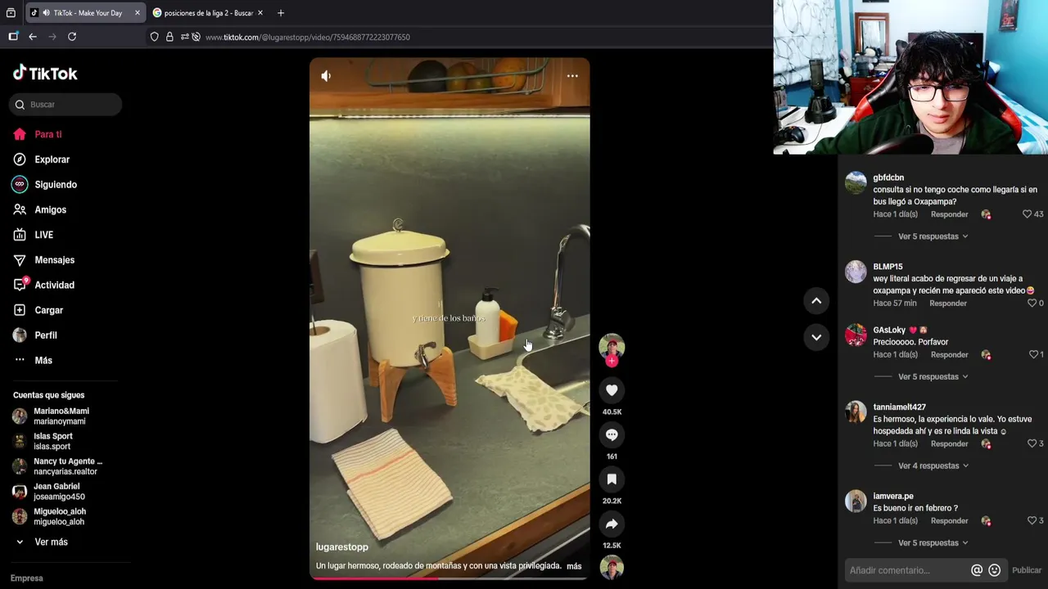
Task: Expand Ver 5 respuestas under iamvera.pe comment
Action: point(933,543)
